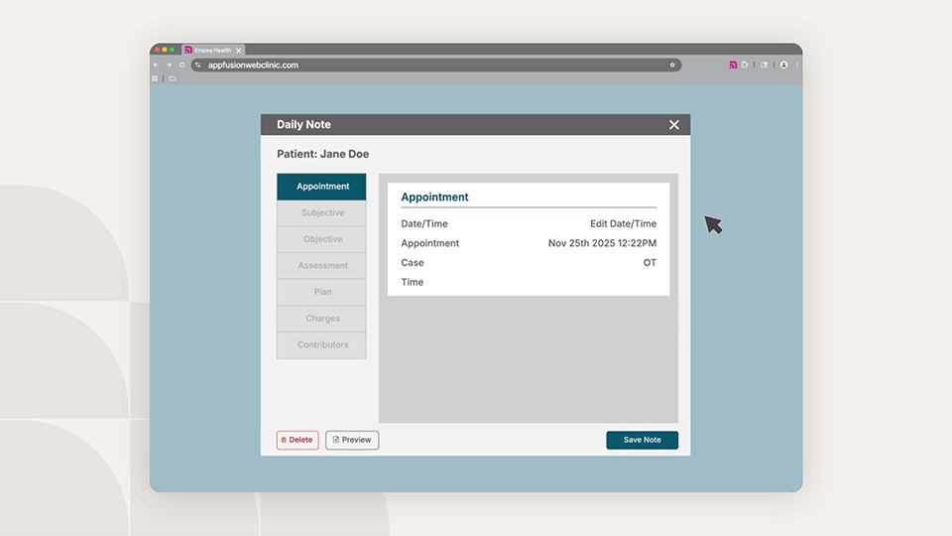This screenshot has width=952, height=536.
Task: Click the browser forward arrow
Action: pos(169,65)
